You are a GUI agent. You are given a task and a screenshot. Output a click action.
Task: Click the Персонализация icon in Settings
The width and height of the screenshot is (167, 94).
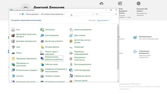pyautogui.click(x=135, y=37)
